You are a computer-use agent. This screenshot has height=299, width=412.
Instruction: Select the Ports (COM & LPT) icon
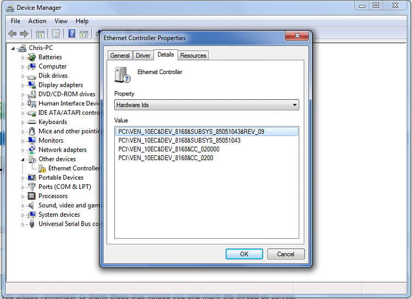coord(32,187)
